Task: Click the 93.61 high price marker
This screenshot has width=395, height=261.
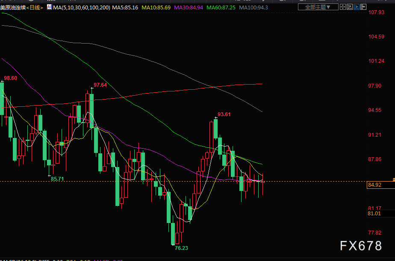Action: click(x=224, y=114)
